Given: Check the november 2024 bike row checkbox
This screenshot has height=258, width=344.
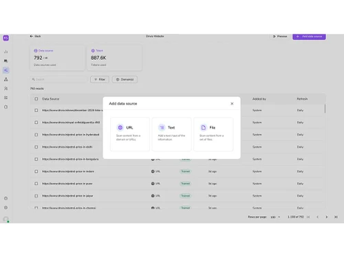Looking at the screenshot, I should point(36,110).
